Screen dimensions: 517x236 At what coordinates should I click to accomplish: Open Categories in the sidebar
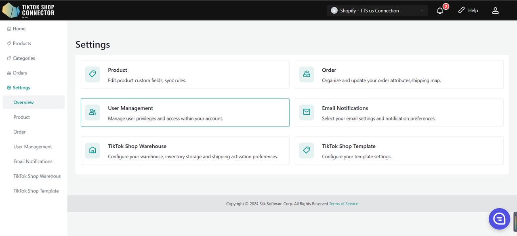pos(23,58)
